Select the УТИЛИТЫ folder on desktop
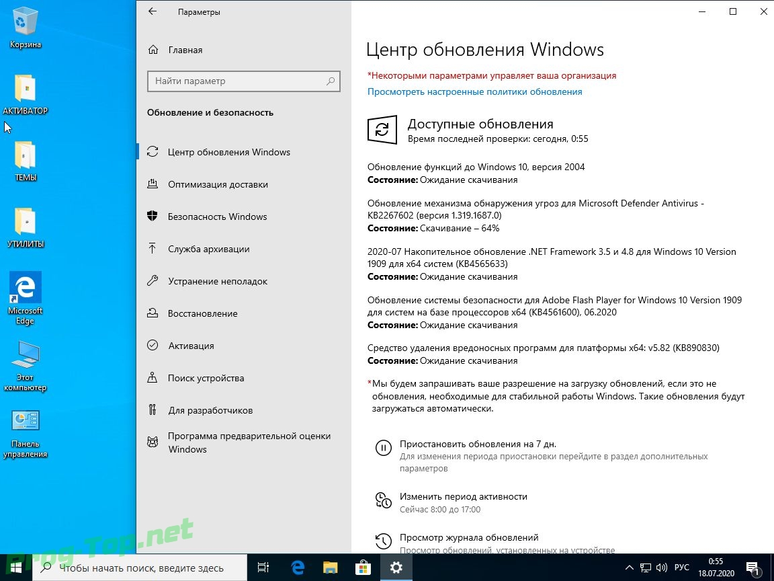Viewport: 774px width, 581px height. point(25,228)
